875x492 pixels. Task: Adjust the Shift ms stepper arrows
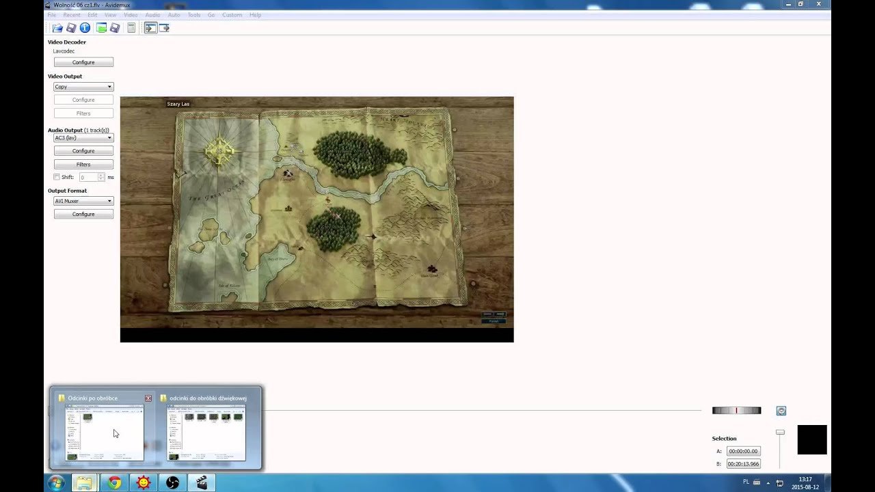(101, 177)
